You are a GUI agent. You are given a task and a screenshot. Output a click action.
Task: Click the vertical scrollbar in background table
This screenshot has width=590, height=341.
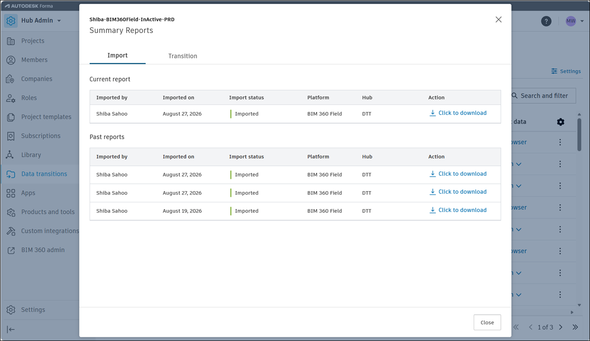(x=580, y=134)
